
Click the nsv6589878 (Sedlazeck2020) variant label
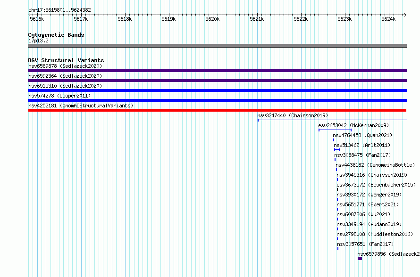click(x=65, y=66)
